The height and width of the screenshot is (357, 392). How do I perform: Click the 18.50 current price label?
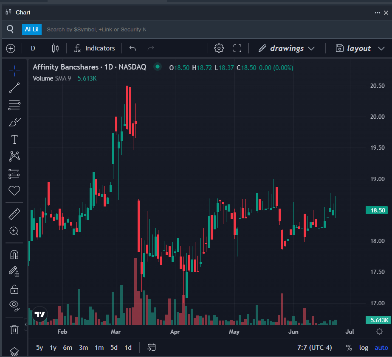[x=377, y=210]
